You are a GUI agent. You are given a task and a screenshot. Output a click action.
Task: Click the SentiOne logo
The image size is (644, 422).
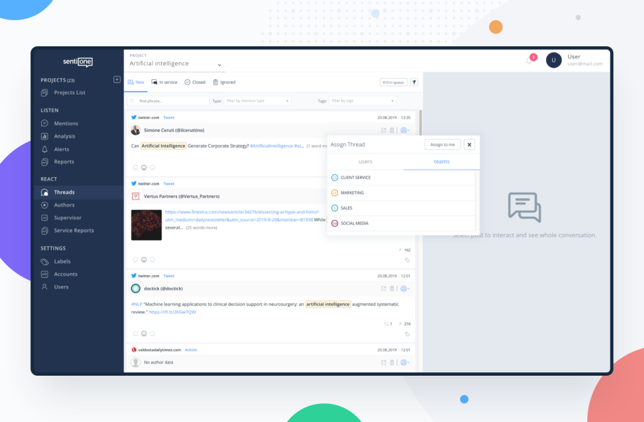click(78, 62)
